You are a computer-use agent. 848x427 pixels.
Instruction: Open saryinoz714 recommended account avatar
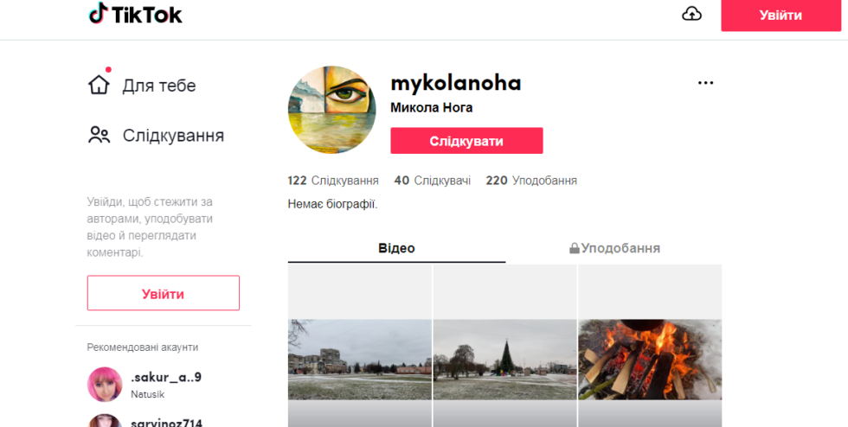point(105,420)
